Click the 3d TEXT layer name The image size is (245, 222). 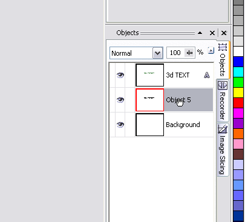tap(178, 75)
